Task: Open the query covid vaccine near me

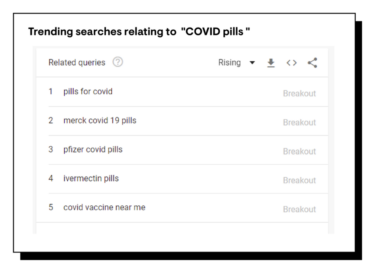Action: (x=104, y=207)
